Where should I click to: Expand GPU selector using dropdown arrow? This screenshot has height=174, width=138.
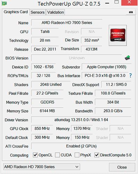click(x=77, y=167)
